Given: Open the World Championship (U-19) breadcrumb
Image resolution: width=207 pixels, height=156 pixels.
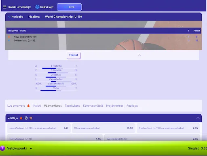Looking at the screenshot, I should [x=63, y=17].
